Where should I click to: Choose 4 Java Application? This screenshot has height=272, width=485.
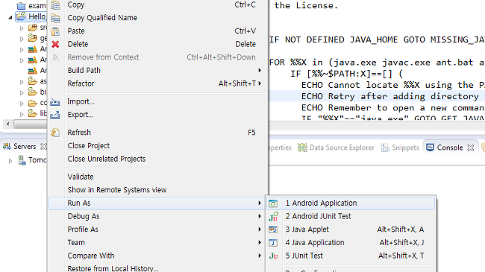pos(351,243)
